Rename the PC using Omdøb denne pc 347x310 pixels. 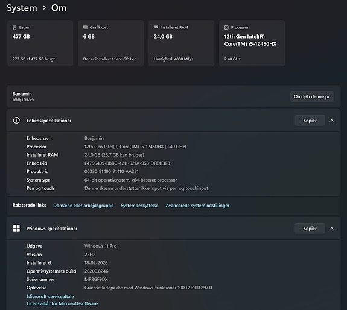312,96
